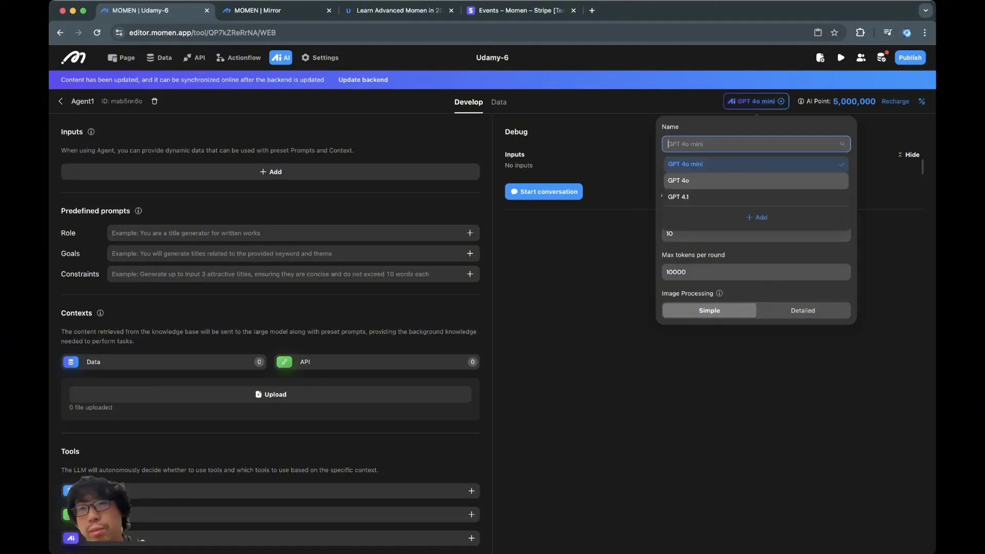Show info about Inputs

point(91,132)
